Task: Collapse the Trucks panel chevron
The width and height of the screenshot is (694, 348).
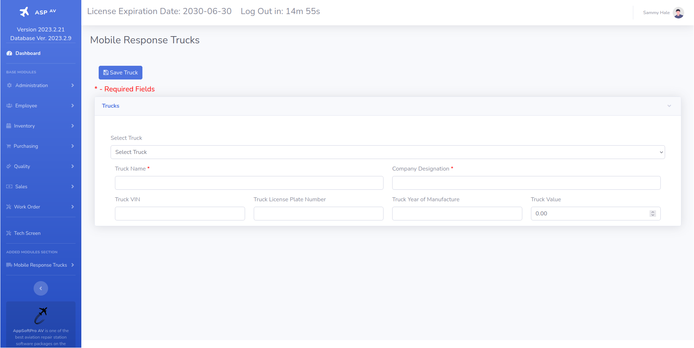Action: (x=669, y=106)
